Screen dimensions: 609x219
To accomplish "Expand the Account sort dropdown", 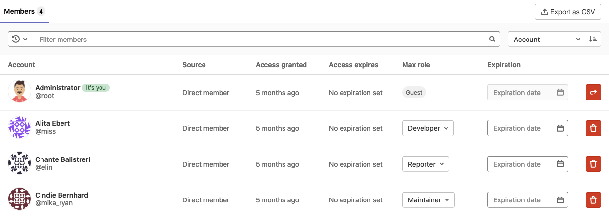I will coord(547,40).
